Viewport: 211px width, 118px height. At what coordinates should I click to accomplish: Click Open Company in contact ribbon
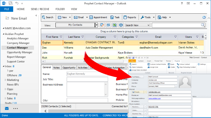136,67
